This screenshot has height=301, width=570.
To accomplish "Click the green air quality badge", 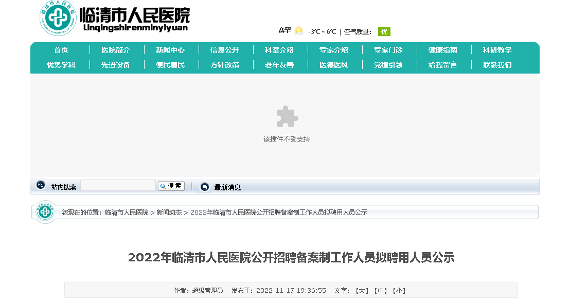I will (x=384, y=31).
